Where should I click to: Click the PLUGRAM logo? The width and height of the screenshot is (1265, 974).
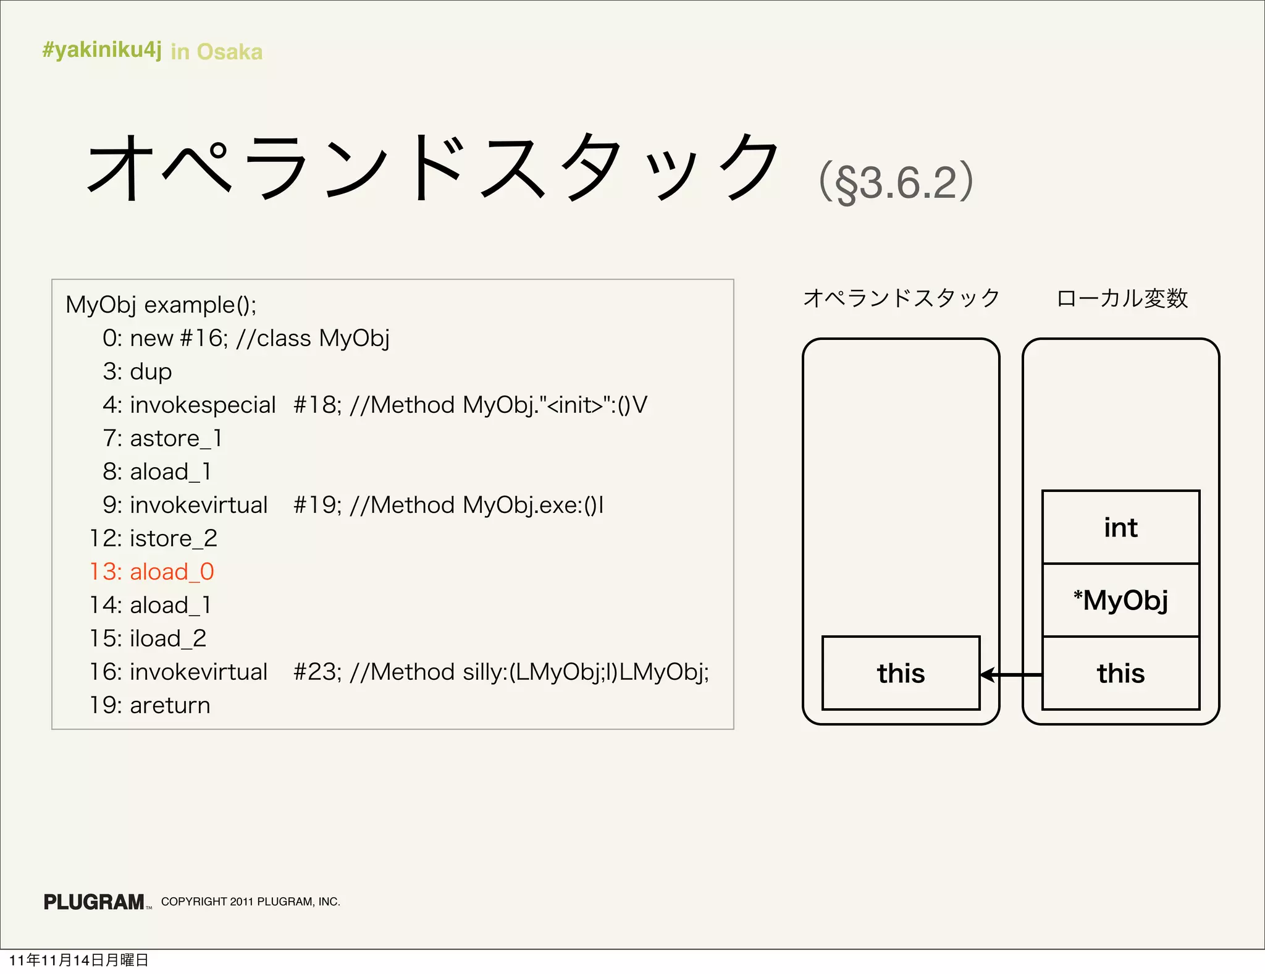(x=94, y=902)
